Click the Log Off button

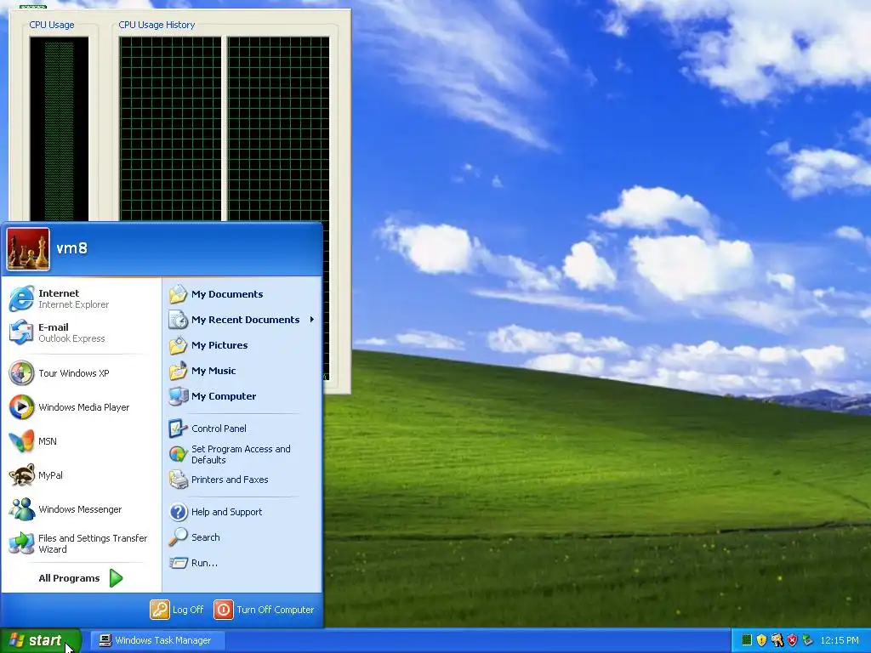pos(177,610)
